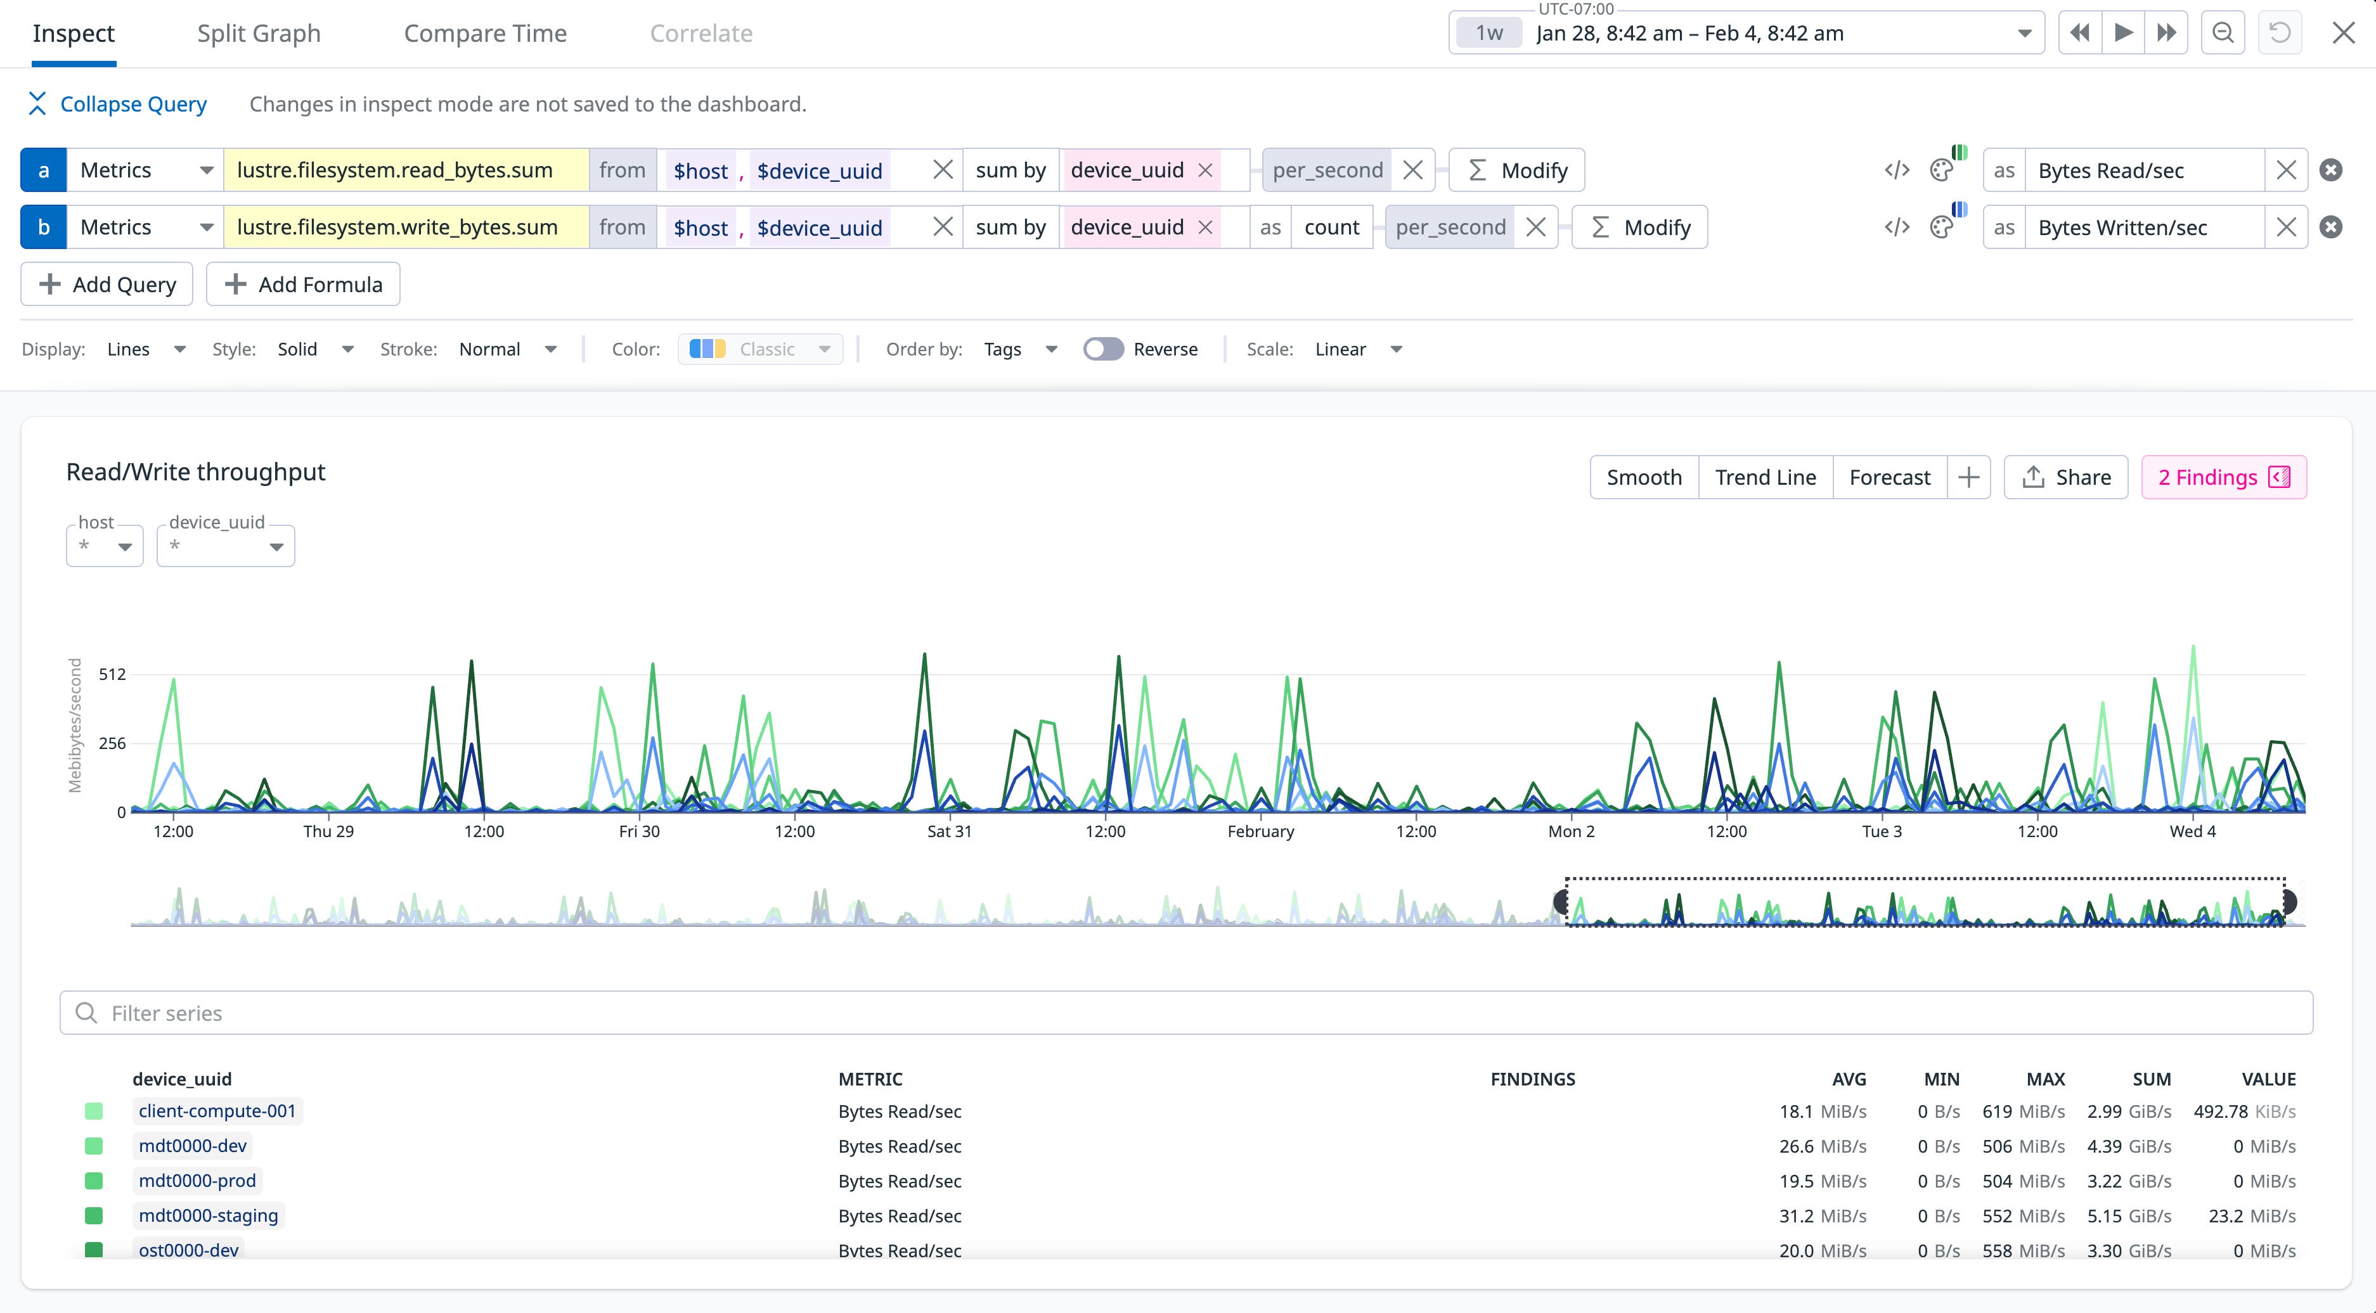This screenshot has height=1313, width=2376.
Task: Fast-forward the time range
Action: pos(2166,32)
